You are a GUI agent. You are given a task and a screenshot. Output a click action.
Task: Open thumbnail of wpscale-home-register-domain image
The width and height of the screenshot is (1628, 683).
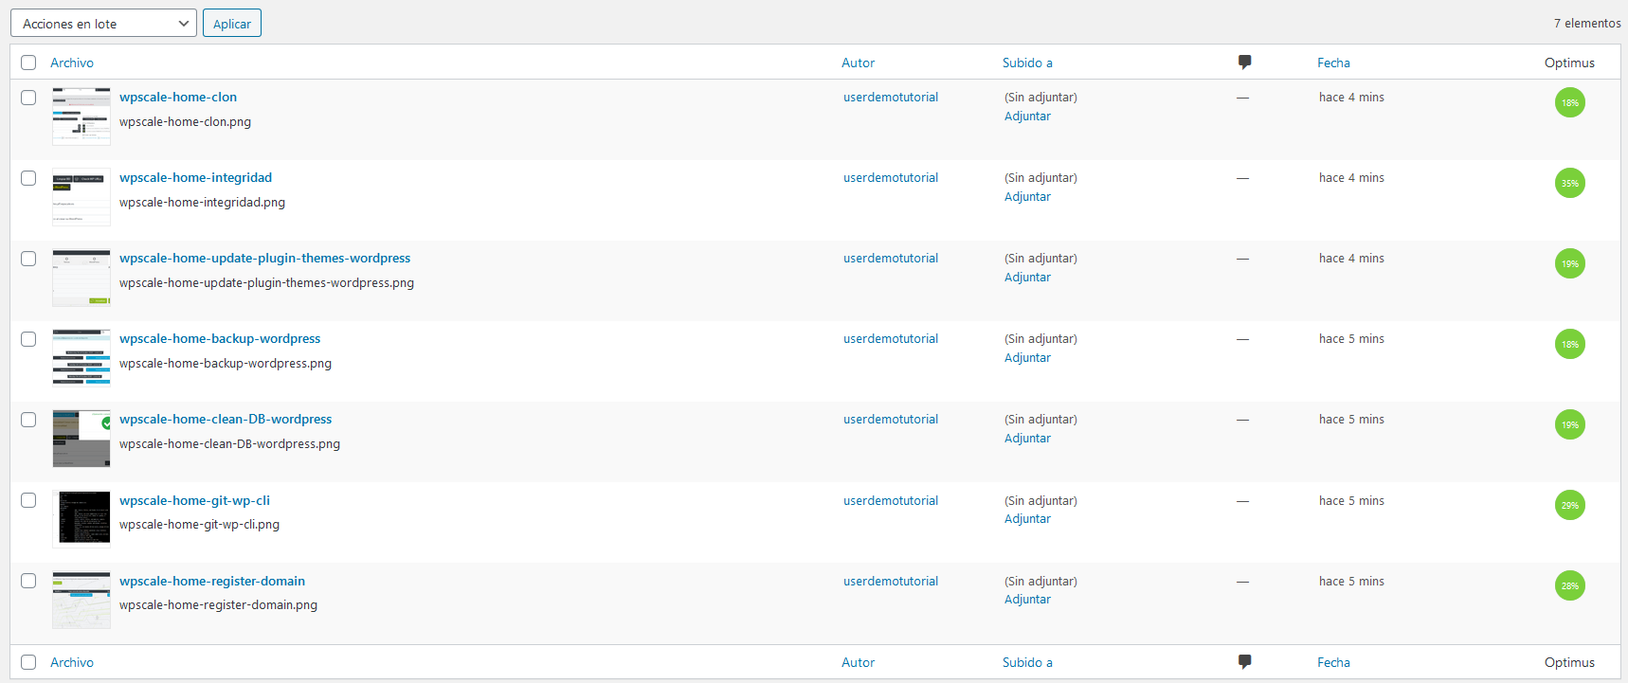(81, 600)
